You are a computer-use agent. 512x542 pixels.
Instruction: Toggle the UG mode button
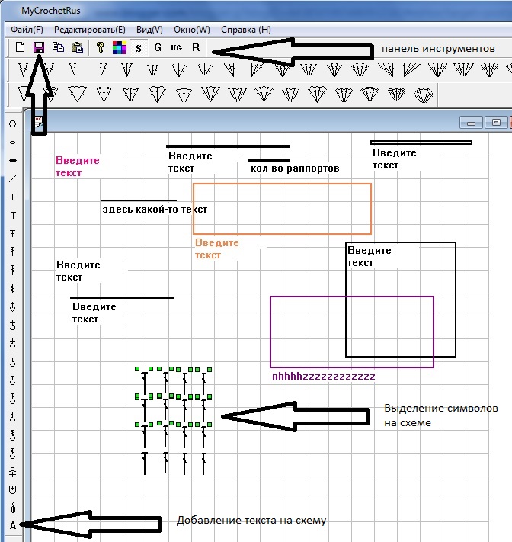coord(176,47)
